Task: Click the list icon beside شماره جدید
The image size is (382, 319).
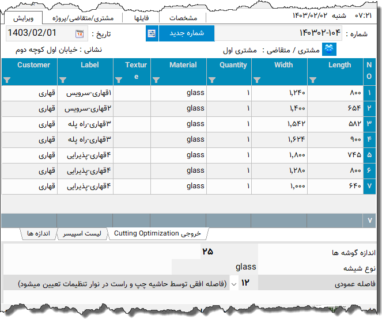Action: pyautogui.click(x=152, y=33)
